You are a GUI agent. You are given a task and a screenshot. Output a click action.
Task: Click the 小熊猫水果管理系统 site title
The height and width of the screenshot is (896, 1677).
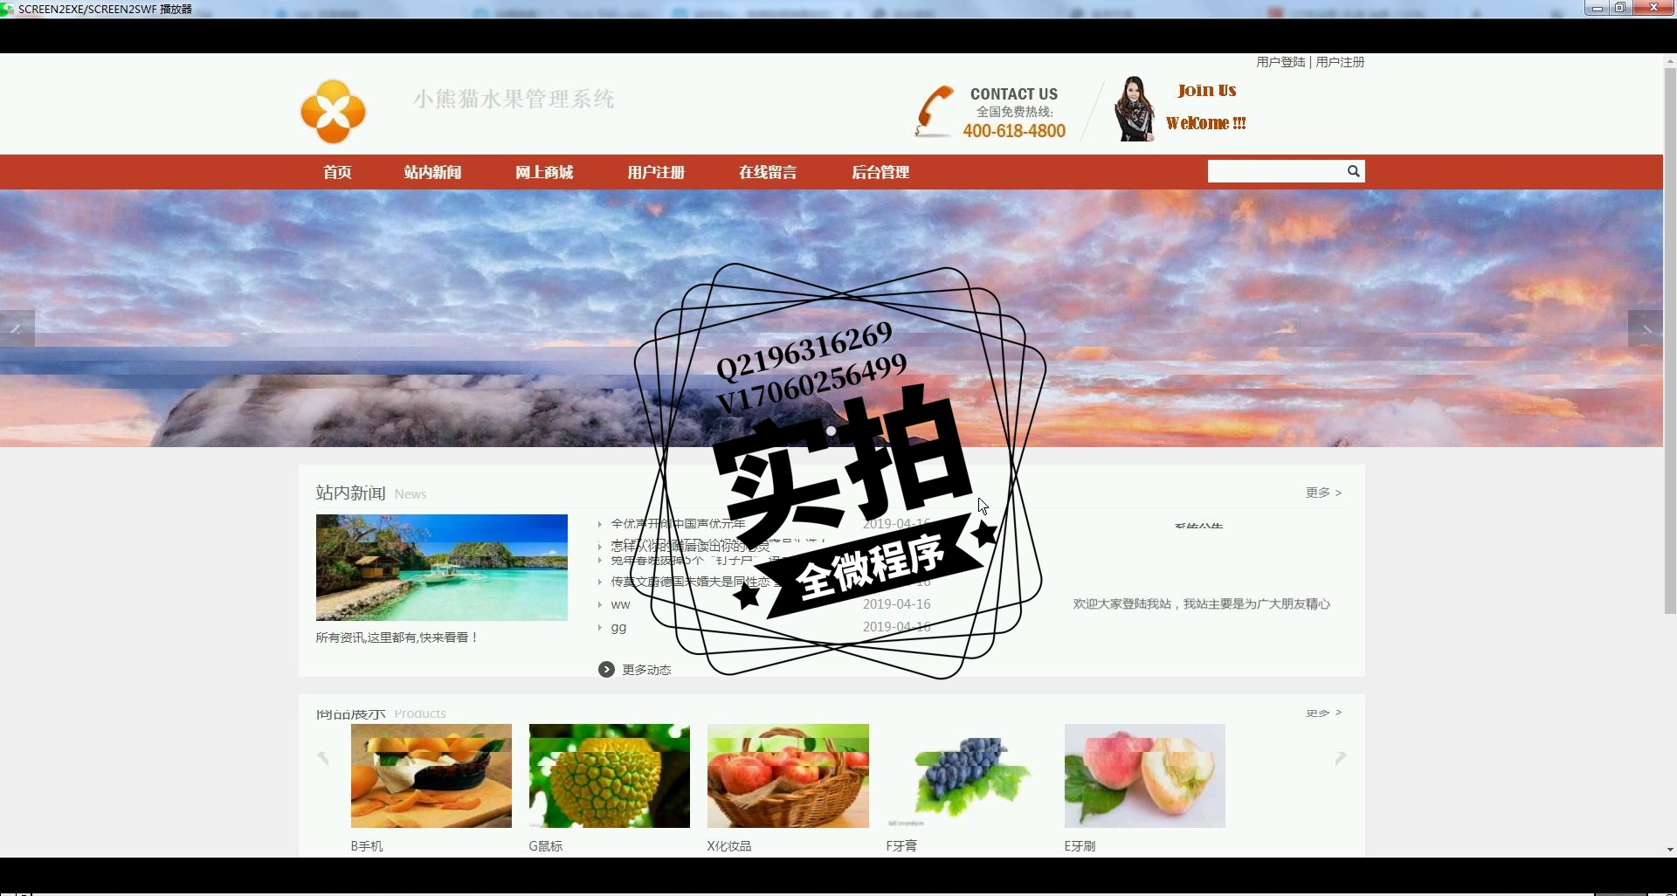point(514,99)
